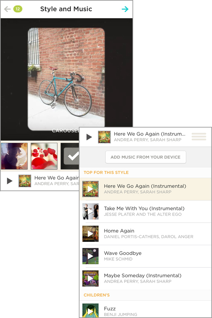The image size is (212, 318).
Task: Choose the white bird style thumbnail
Action: click(14, 156)
